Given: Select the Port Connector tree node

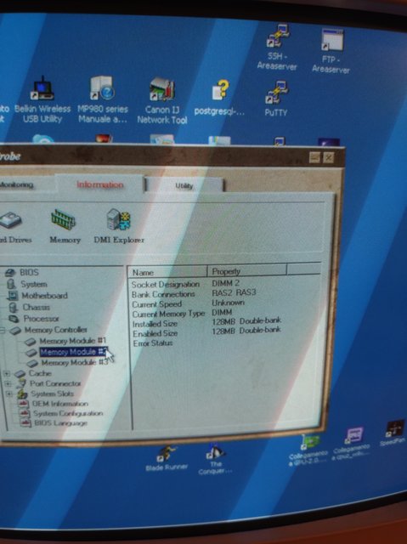Looking at the screenshot, I should [x=55, y=383].
